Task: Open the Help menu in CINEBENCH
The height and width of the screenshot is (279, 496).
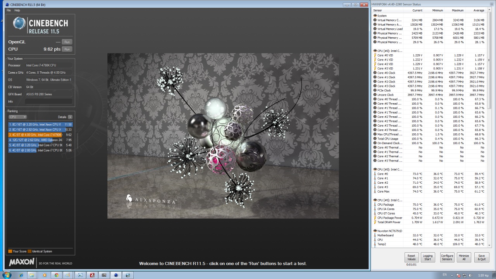Action: pyautogui.click(x=17, y=10)
